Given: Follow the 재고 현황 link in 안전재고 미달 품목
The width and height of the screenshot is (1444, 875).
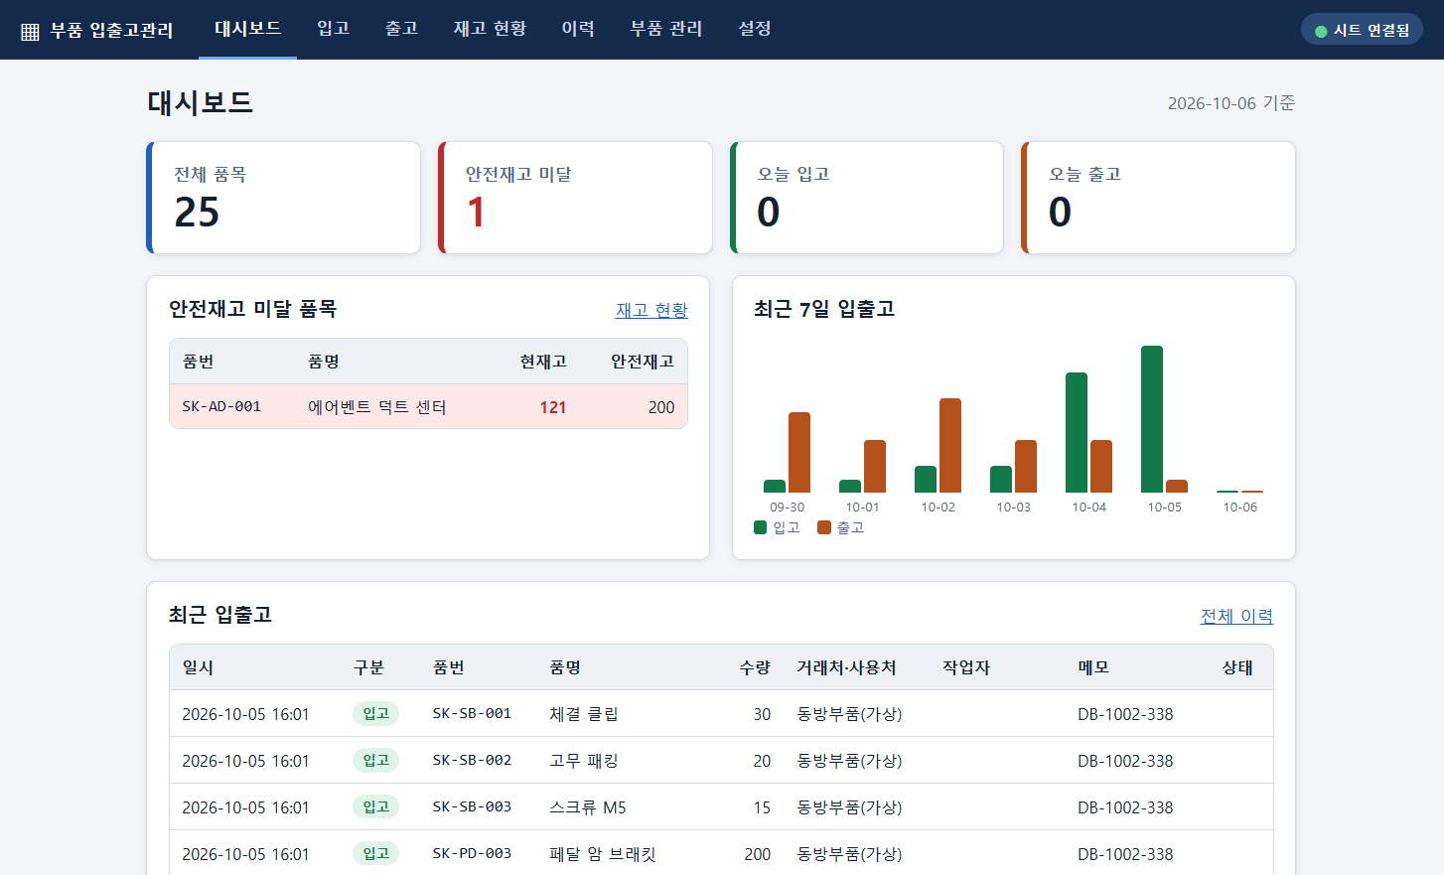Looking at the screenshot, I should point(651,310).
